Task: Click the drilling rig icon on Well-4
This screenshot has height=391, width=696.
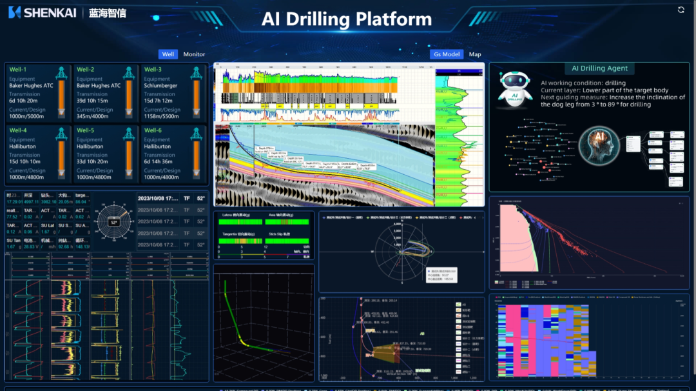Action: [x=62, y=134]
